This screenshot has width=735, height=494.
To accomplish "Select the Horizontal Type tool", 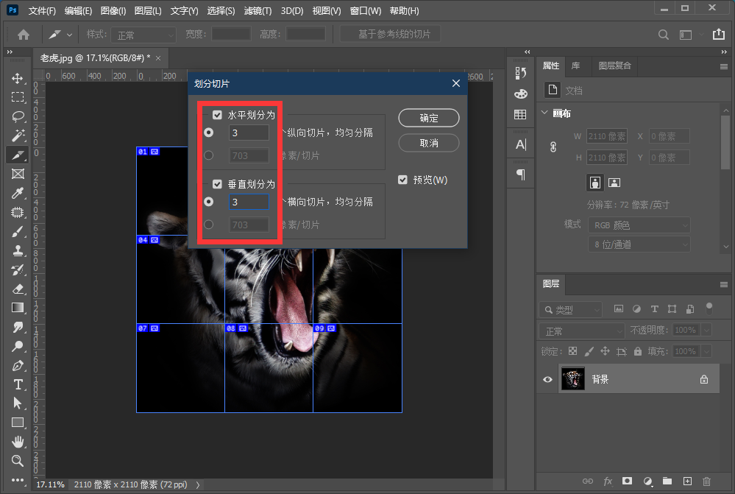I will click(18, 384).
